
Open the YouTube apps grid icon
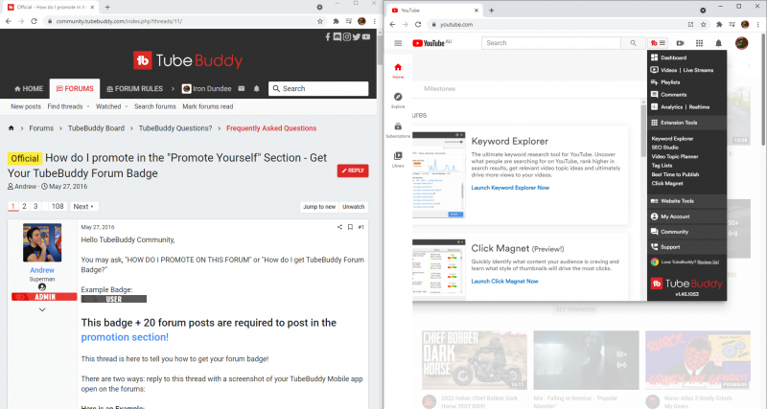point(699,43)
